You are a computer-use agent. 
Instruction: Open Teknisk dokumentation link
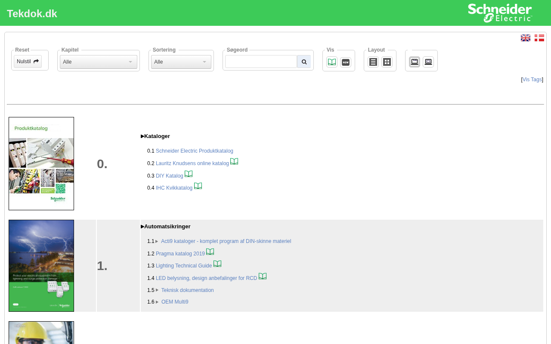coord(188,290)
